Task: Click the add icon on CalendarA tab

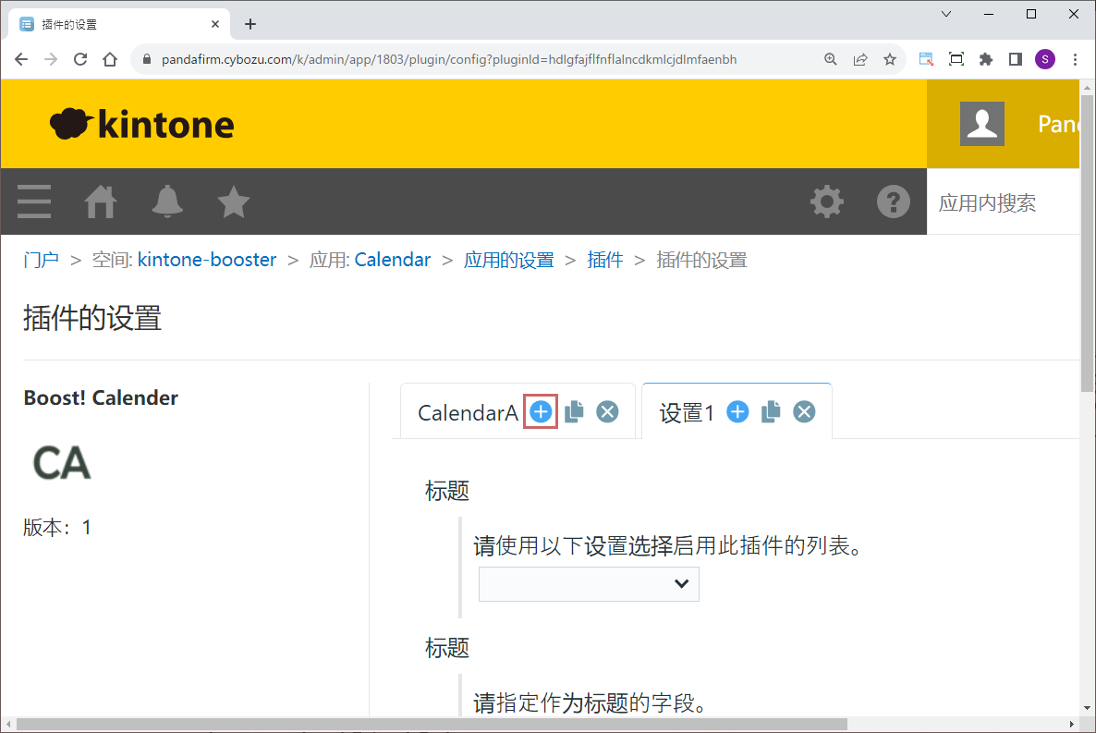Action: (541, 412)
